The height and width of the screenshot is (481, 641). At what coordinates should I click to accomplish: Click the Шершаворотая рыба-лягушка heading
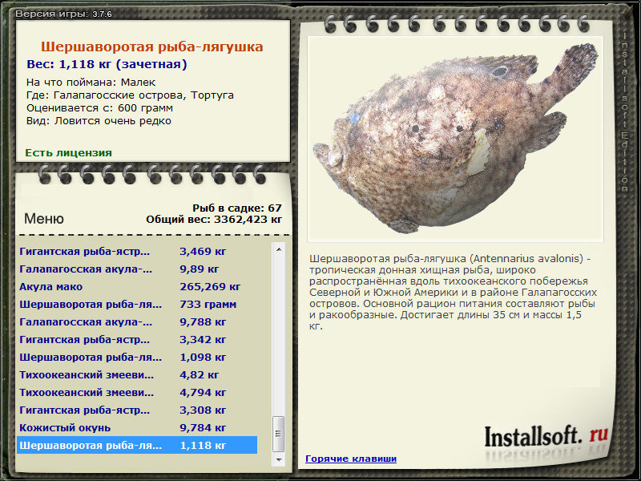tap(152, 46)
